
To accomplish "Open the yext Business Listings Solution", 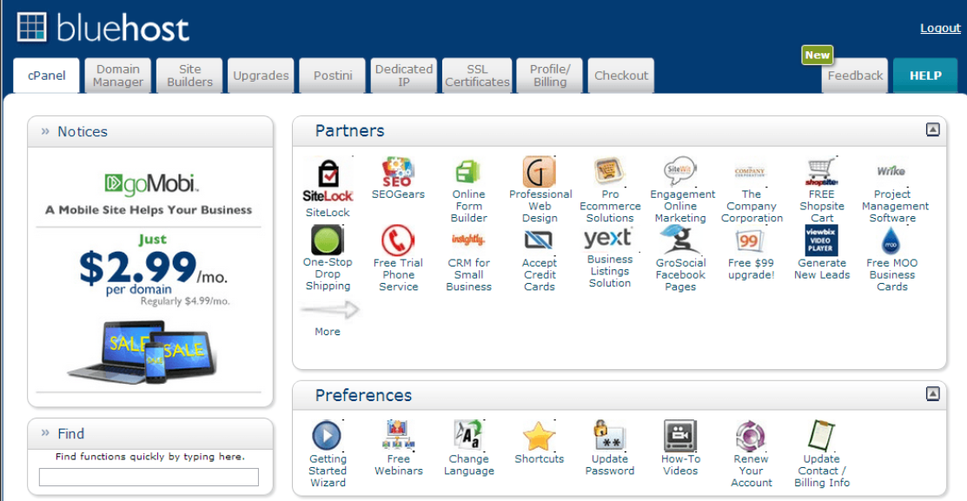I will pyautogui.click(x=610, y=239).
